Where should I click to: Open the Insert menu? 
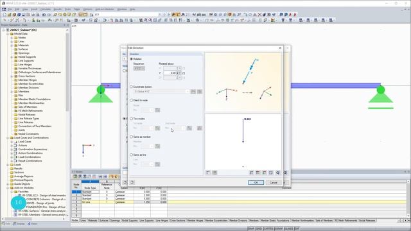[x=34, y=9]
